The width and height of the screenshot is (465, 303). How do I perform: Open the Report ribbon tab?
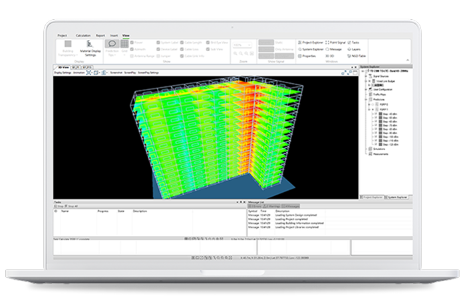tap(100, 35)
